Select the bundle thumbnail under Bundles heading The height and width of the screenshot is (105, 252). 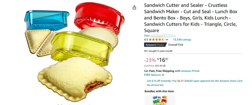[x=160, y=100]
